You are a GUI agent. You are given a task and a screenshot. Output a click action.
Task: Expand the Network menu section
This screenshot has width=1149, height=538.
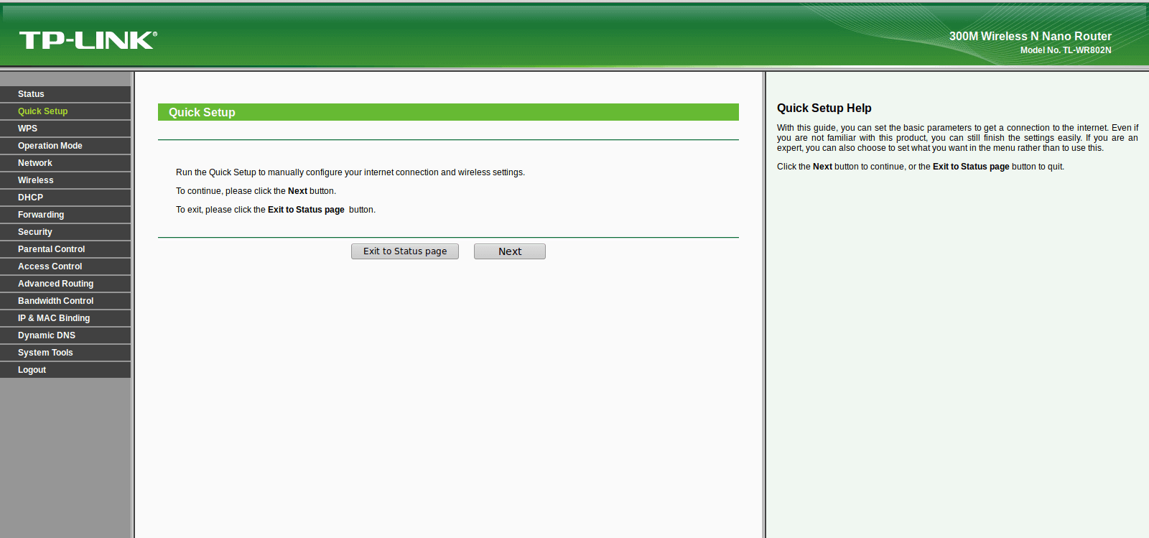coord(65,163)
